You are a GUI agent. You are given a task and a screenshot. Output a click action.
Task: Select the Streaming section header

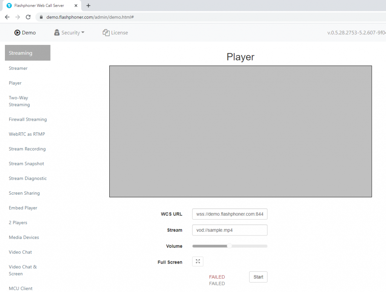pyautogui.click(x=28, y=53)
